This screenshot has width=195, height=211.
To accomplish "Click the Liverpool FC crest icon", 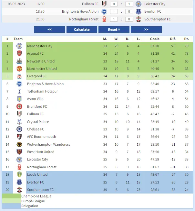I will (19, 76).
